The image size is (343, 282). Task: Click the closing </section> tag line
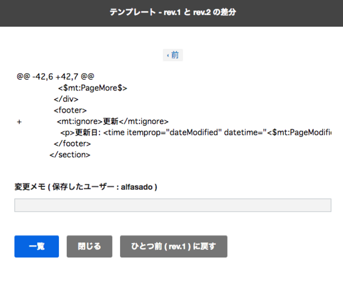coord(70,154)
